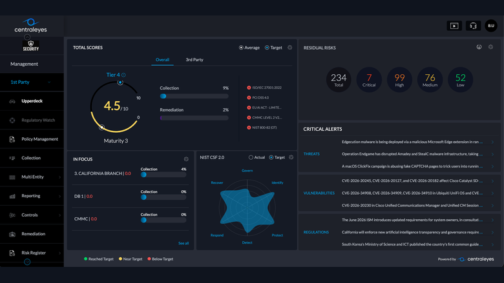Open In Focus panel settings gear
Viewport: 504px width, 283px height.
pyautogui.click(x=186, y=159)
